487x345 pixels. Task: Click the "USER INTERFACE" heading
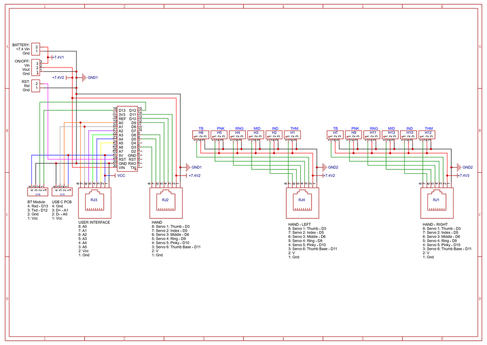point(94,222)
